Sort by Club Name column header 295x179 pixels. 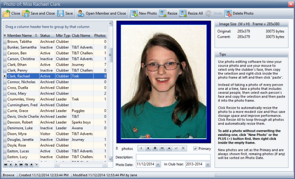click(x=82, y=36)
